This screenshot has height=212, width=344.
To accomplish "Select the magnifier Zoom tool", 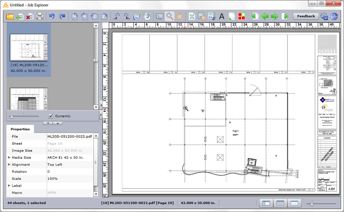I will (x=170, y=16).
